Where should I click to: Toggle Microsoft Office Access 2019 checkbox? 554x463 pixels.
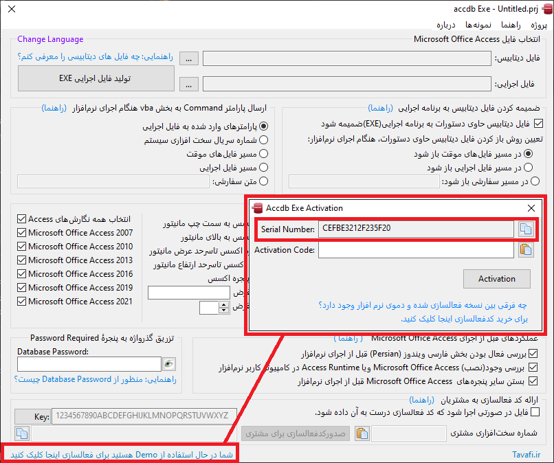click(x=21, y=288)
